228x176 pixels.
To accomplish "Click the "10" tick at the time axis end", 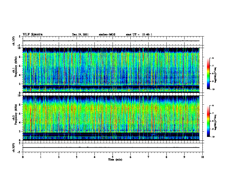I will pos(202,157).
